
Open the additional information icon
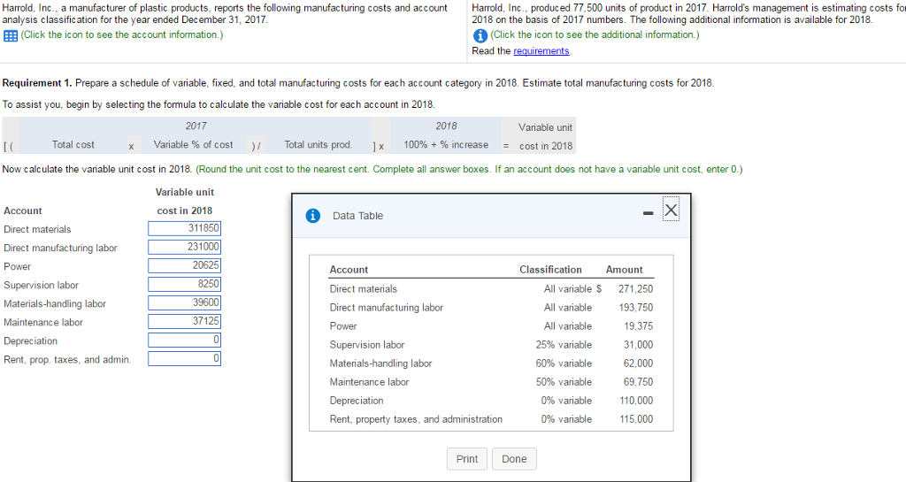tap(480, 35)
